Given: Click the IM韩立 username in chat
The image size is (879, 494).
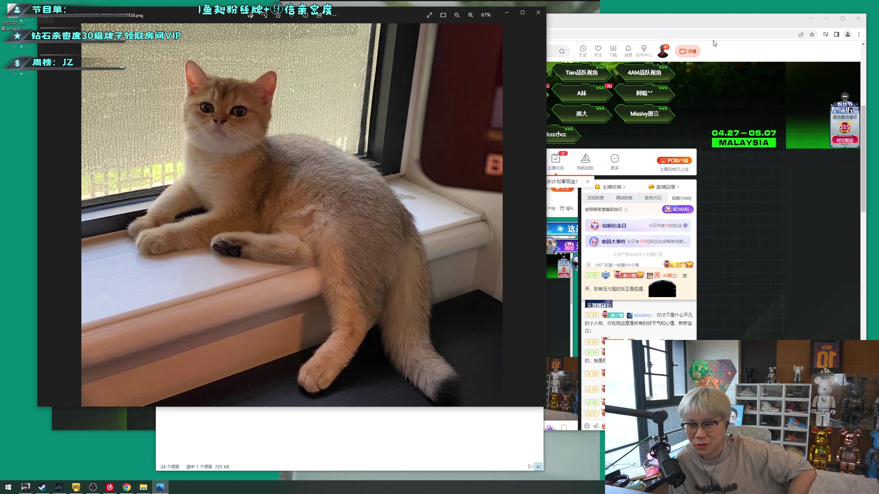Looking at the screenshot, I should point(670,275).
